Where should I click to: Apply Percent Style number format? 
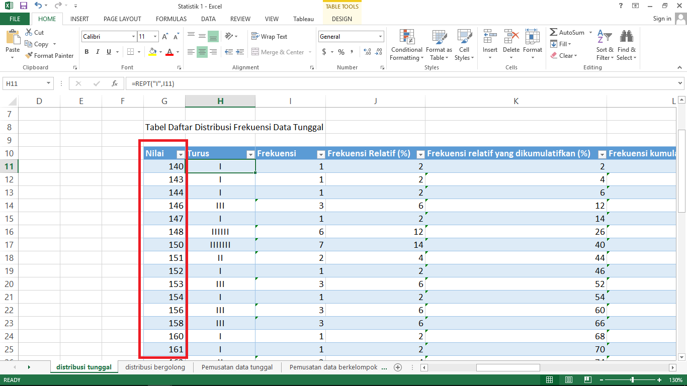(340, 51)
